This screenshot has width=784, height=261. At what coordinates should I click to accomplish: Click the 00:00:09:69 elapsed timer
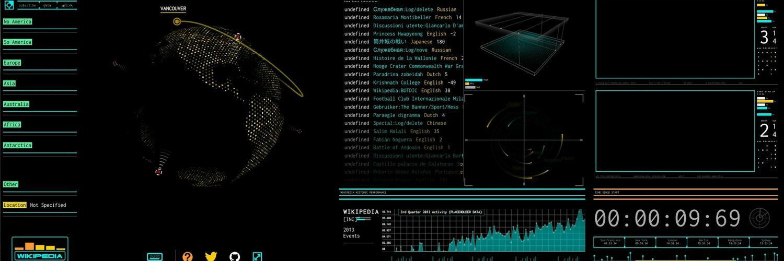pyautogui.click(x=667, y=219)
